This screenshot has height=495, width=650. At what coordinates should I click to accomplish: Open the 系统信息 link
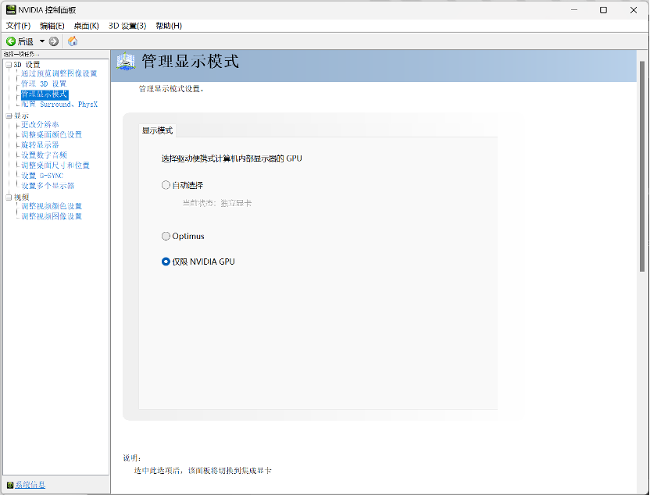(x=30, y=485)
